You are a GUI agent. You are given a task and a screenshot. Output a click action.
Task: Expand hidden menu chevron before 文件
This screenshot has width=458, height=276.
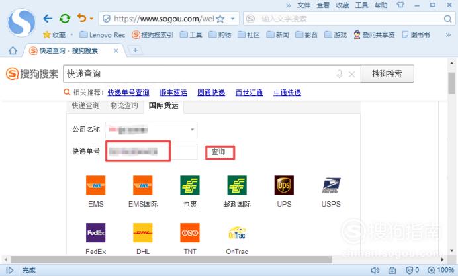pos(289,5)
